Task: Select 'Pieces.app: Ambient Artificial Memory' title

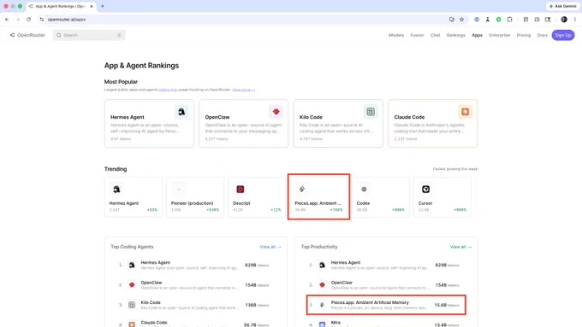Action: [370, 302]
